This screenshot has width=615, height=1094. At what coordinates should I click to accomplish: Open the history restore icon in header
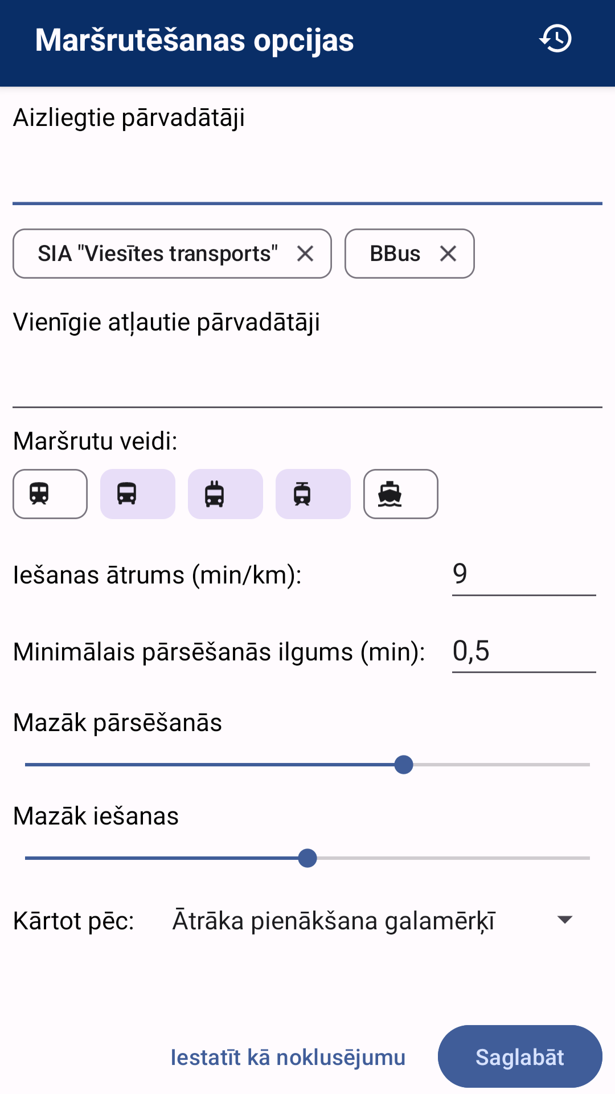(x=555, y=39)
